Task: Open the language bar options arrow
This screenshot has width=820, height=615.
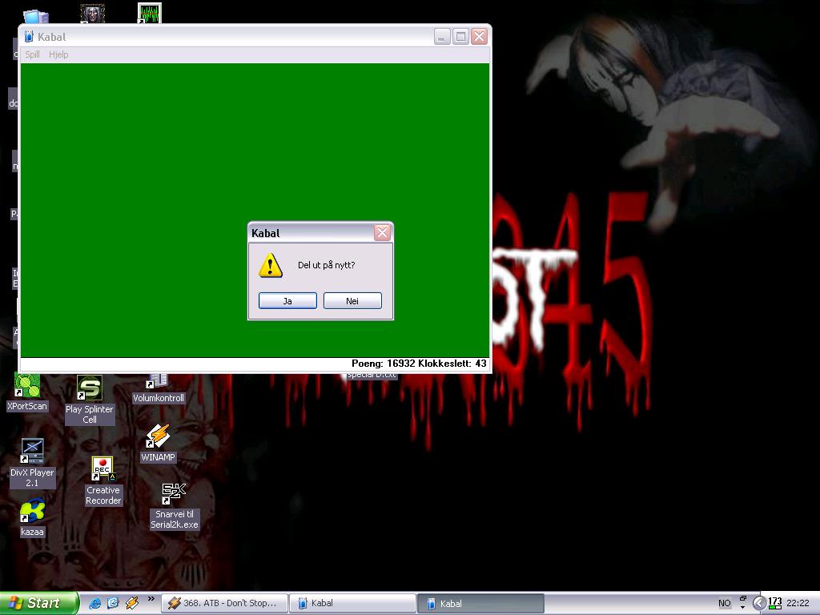Action: [742, 607]
